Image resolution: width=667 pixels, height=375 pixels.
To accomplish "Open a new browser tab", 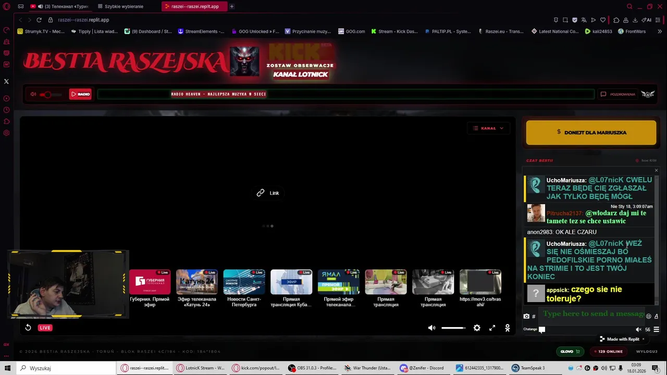I will click(x=231, y=6).
